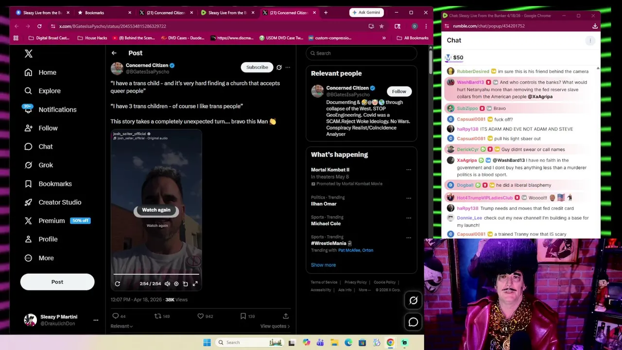Viewport: 622px width, 350px height.
Task: Open the Pat McAfee, Orton trending link
Action: tap(356, 250)
